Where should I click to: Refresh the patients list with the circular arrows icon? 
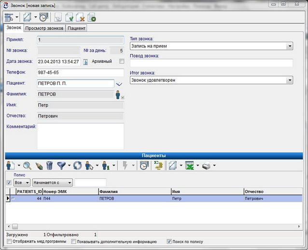tap(78, 165)
